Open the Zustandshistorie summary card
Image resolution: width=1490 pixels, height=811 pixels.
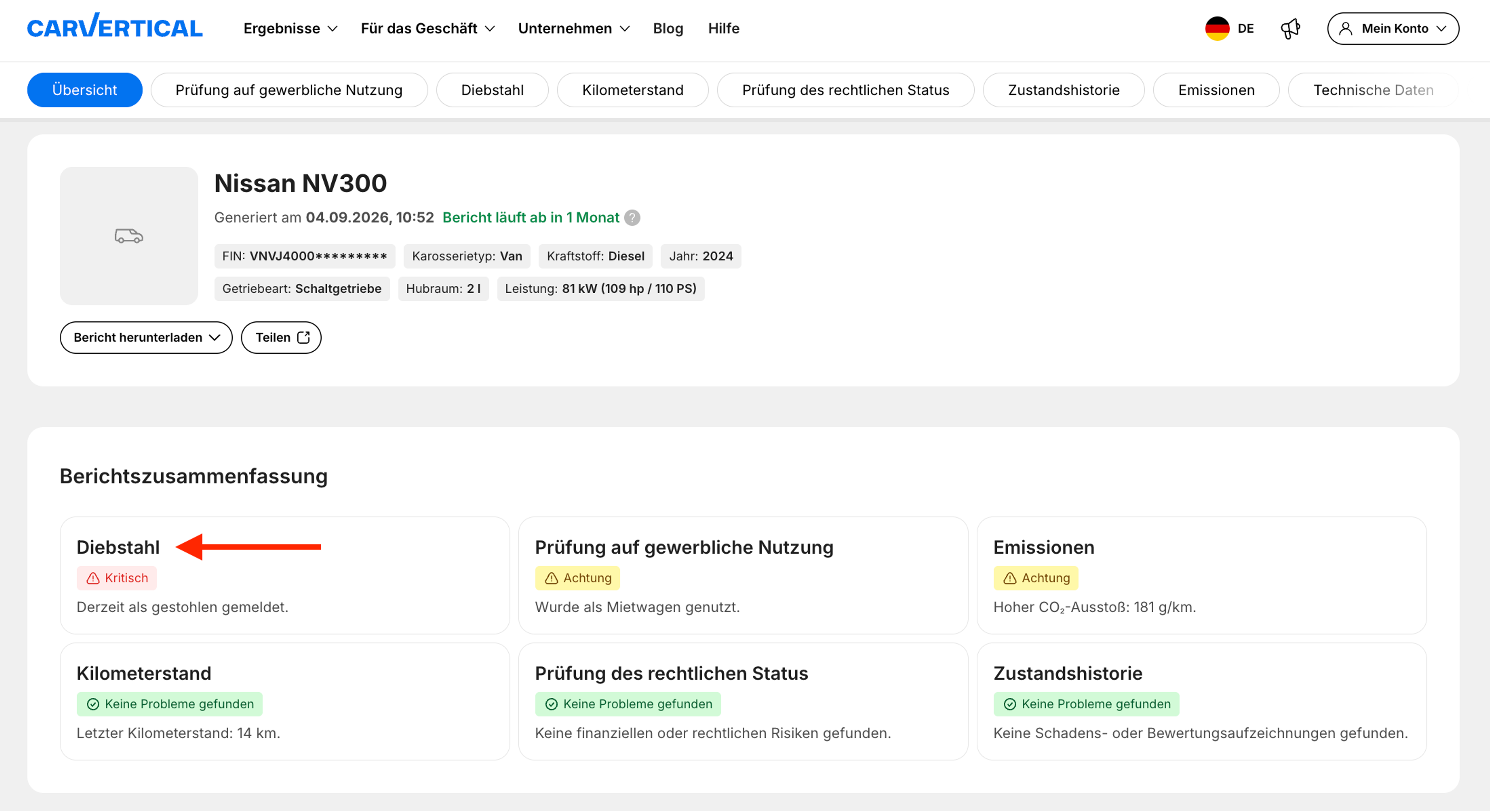1201,701
